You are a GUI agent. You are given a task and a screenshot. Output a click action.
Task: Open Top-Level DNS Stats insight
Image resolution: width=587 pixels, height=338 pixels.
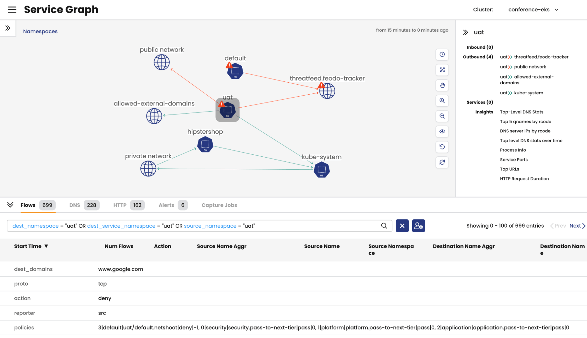point(522,112)
